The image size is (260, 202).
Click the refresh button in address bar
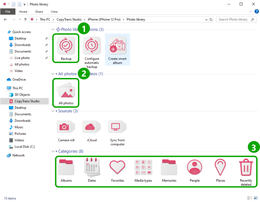click(211, 19)
